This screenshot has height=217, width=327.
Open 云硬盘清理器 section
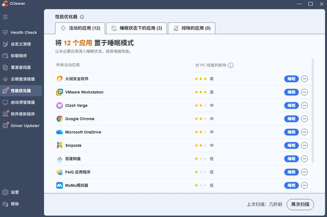[x=21, y=79]
